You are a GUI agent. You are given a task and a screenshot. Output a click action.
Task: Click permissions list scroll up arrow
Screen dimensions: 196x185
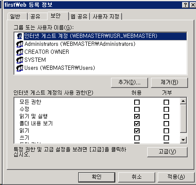tap(183, 101)
